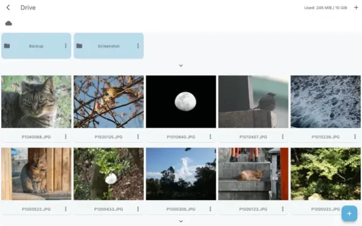Click the storage usage text
Screen dimensions: 362x226
coord(326,7)
